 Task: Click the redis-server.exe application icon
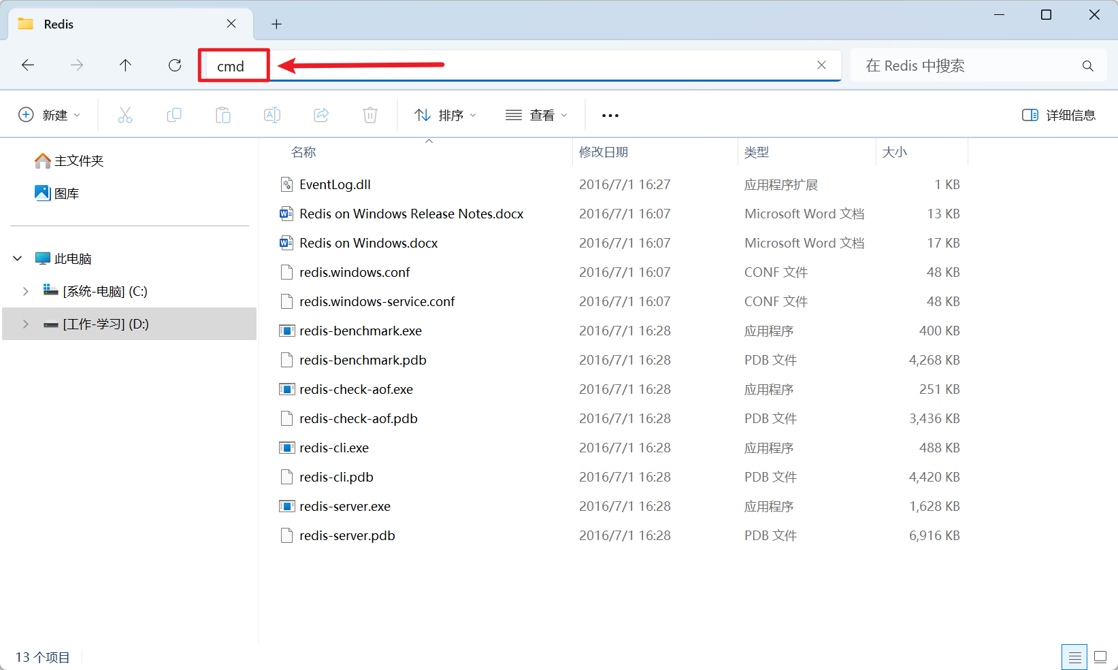(286, 506)
